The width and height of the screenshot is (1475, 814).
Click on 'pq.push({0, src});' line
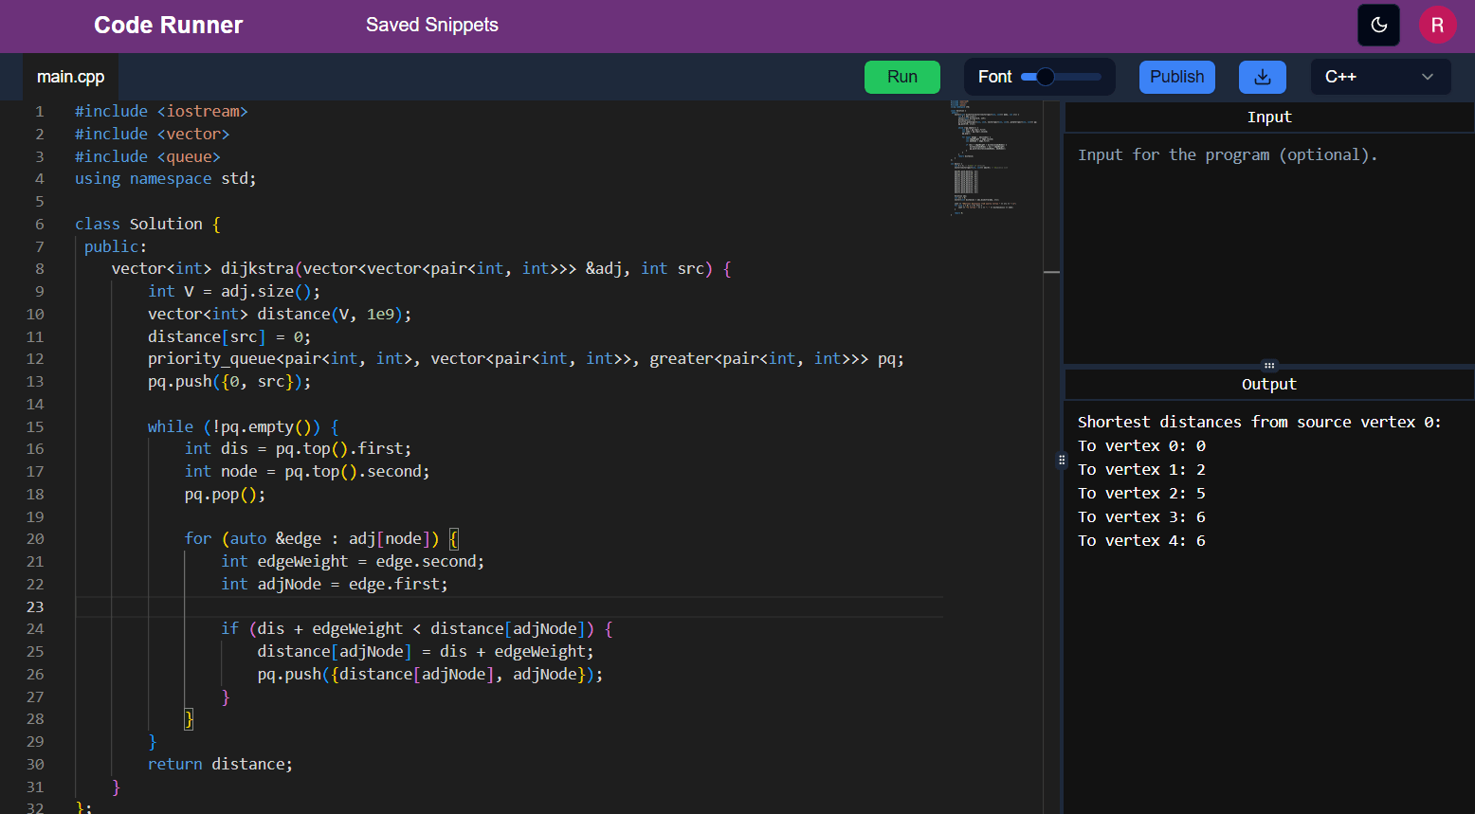pyautogui.click(x=229, y=381)
